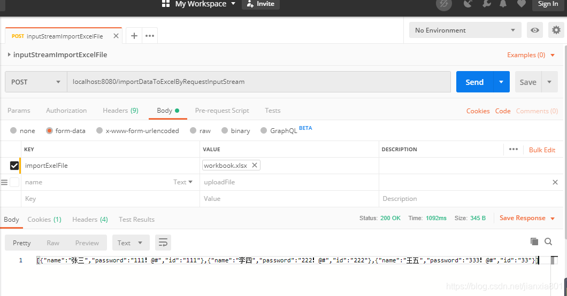Open the column options ellipsis
Screen dimensions: 567x296
coord(514,149)
